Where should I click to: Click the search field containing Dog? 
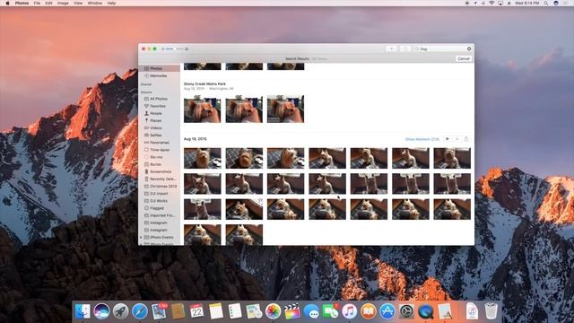[x=442, y=48]
